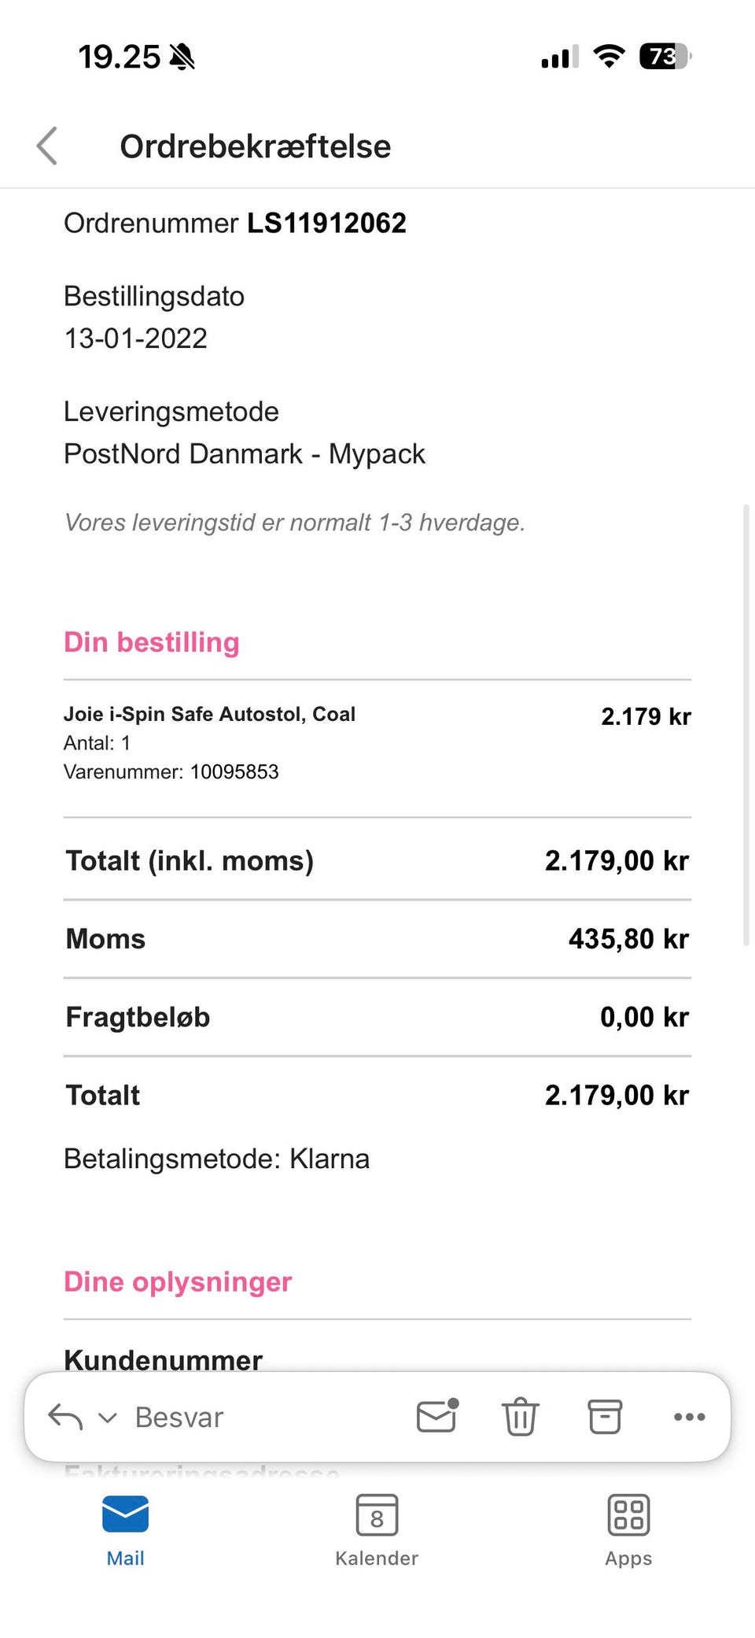Mark the email as unread envelope icon
Image resolution: width=755 pixels, height=1638 pixels.
[437, 1416]
